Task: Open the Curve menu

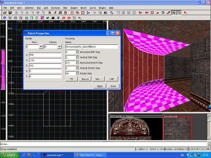Action: 93,8
